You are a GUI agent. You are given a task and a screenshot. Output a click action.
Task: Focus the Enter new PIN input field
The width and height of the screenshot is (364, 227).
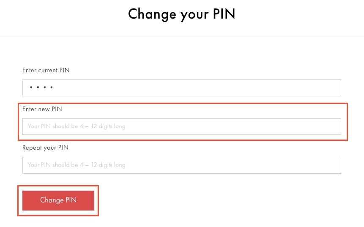pos(182,126)
